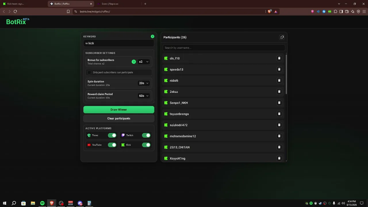This screenshot has width=368, height=207.
Task: Disable YouTube platform toggle
Action: [x=112, y=145]
